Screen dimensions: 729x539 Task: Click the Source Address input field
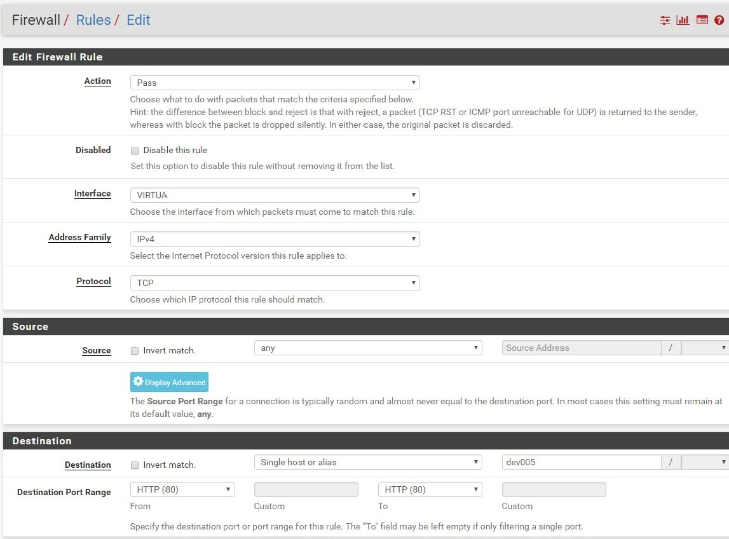(582, 348)
